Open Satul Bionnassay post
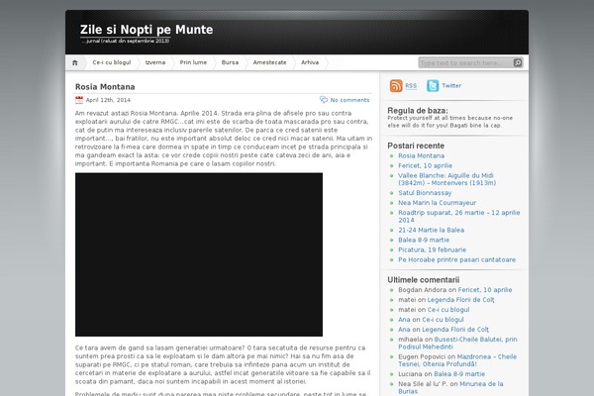This screenshot has height=396, width=594. tap(425, 193)
